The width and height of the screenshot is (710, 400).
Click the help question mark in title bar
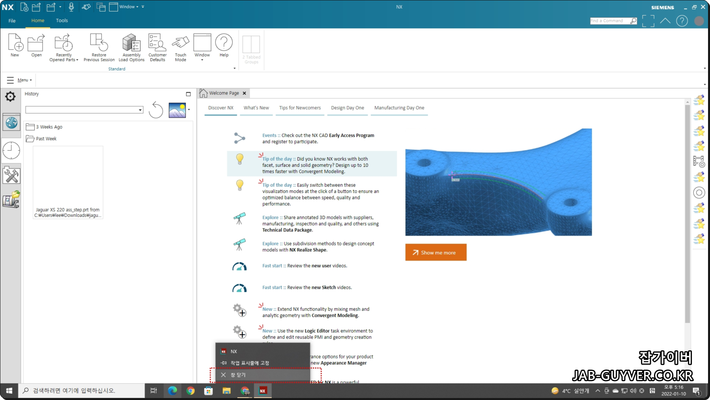(x=682, y=21)
